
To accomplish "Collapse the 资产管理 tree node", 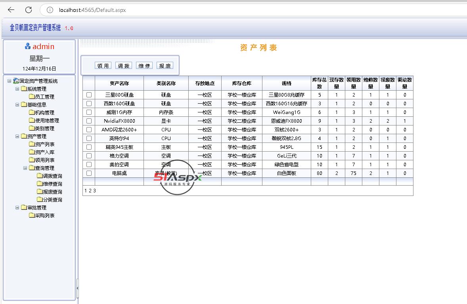I will coord(17,136).
